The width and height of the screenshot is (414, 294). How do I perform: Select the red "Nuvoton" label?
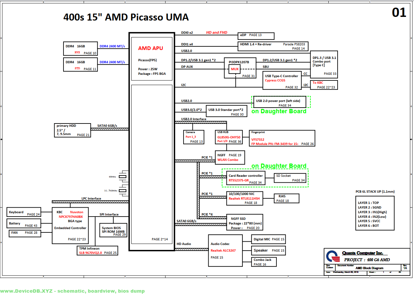tap(77, 212)
